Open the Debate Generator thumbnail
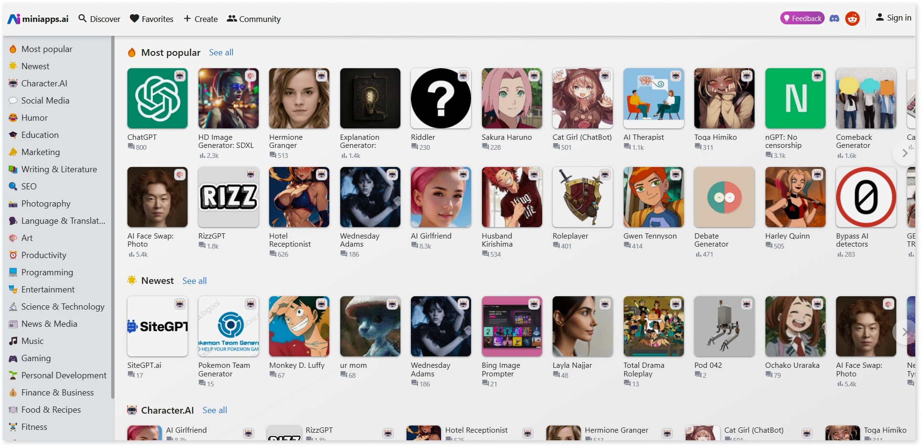Image resolution: width=922 pixels, height=447 pixels. pyautogui.click(x=724, y=197)
